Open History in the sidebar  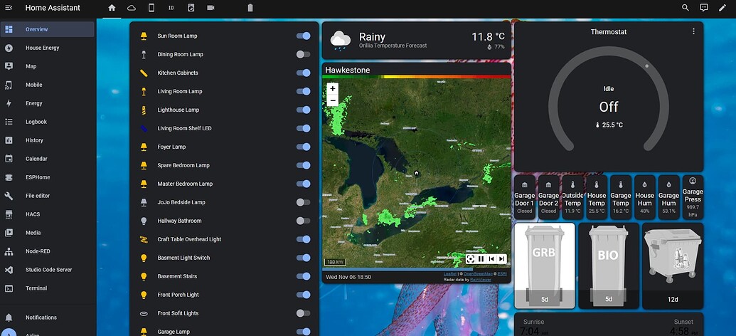(x=48, y=140)
